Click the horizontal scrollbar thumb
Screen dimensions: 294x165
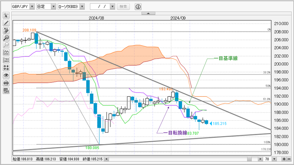pos(250,159)
